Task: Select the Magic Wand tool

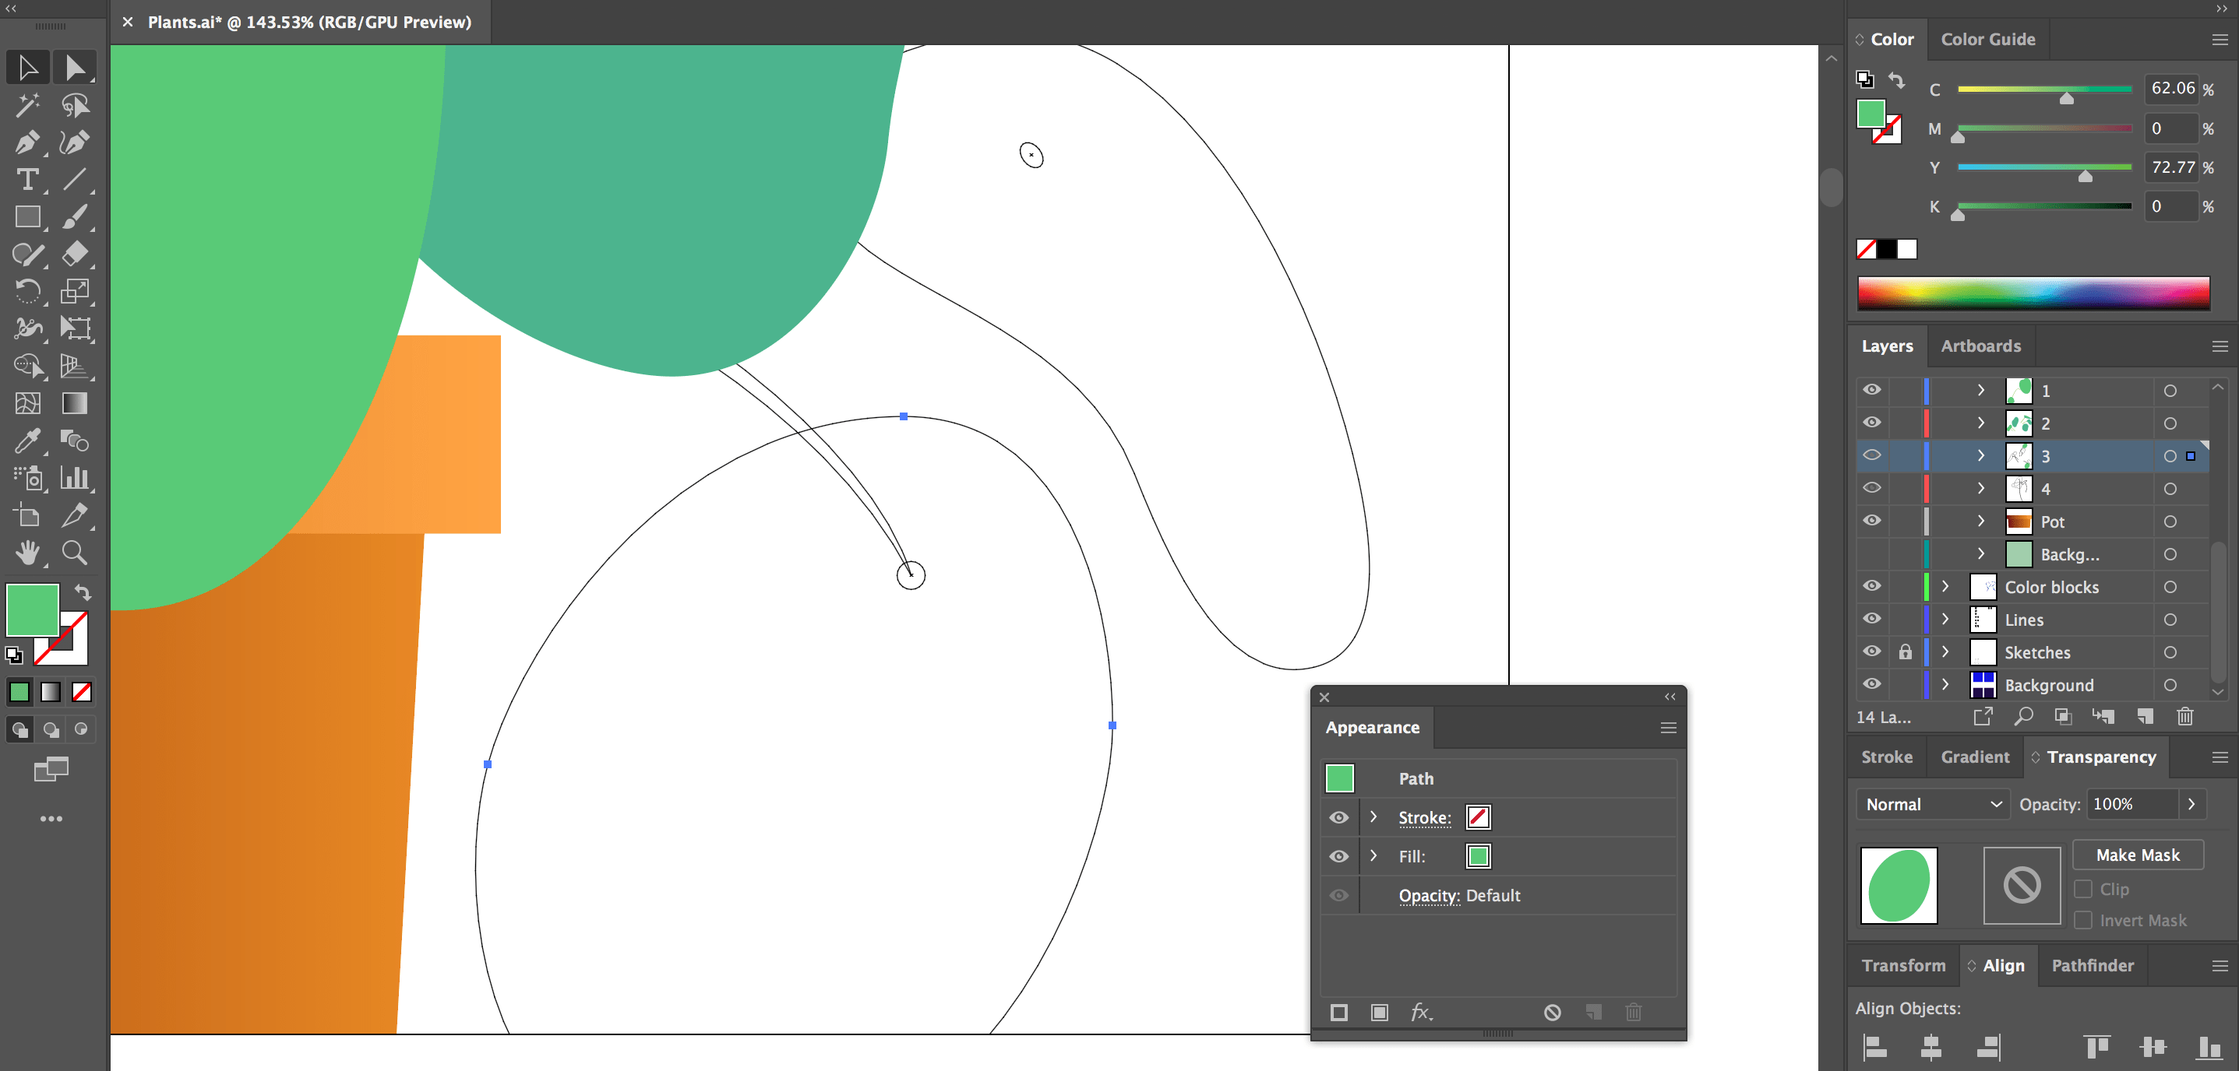Action: [x=27, y=105]
